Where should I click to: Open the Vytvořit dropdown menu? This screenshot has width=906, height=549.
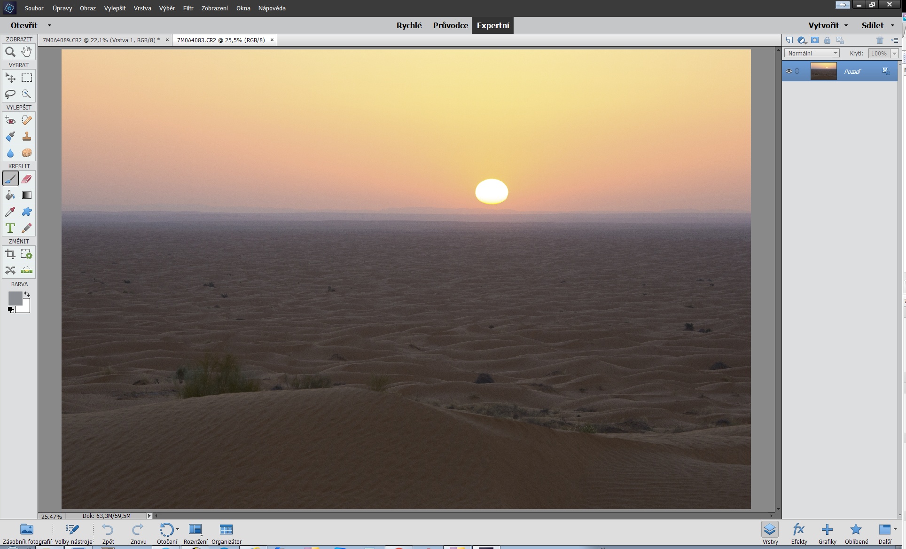[828, 25]
